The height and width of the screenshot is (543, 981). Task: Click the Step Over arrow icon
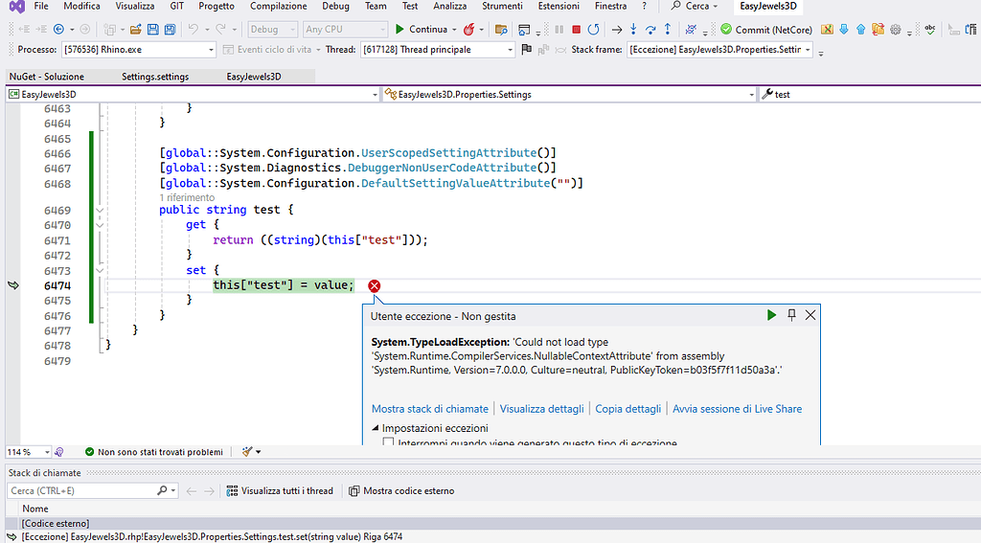point(651,30)
